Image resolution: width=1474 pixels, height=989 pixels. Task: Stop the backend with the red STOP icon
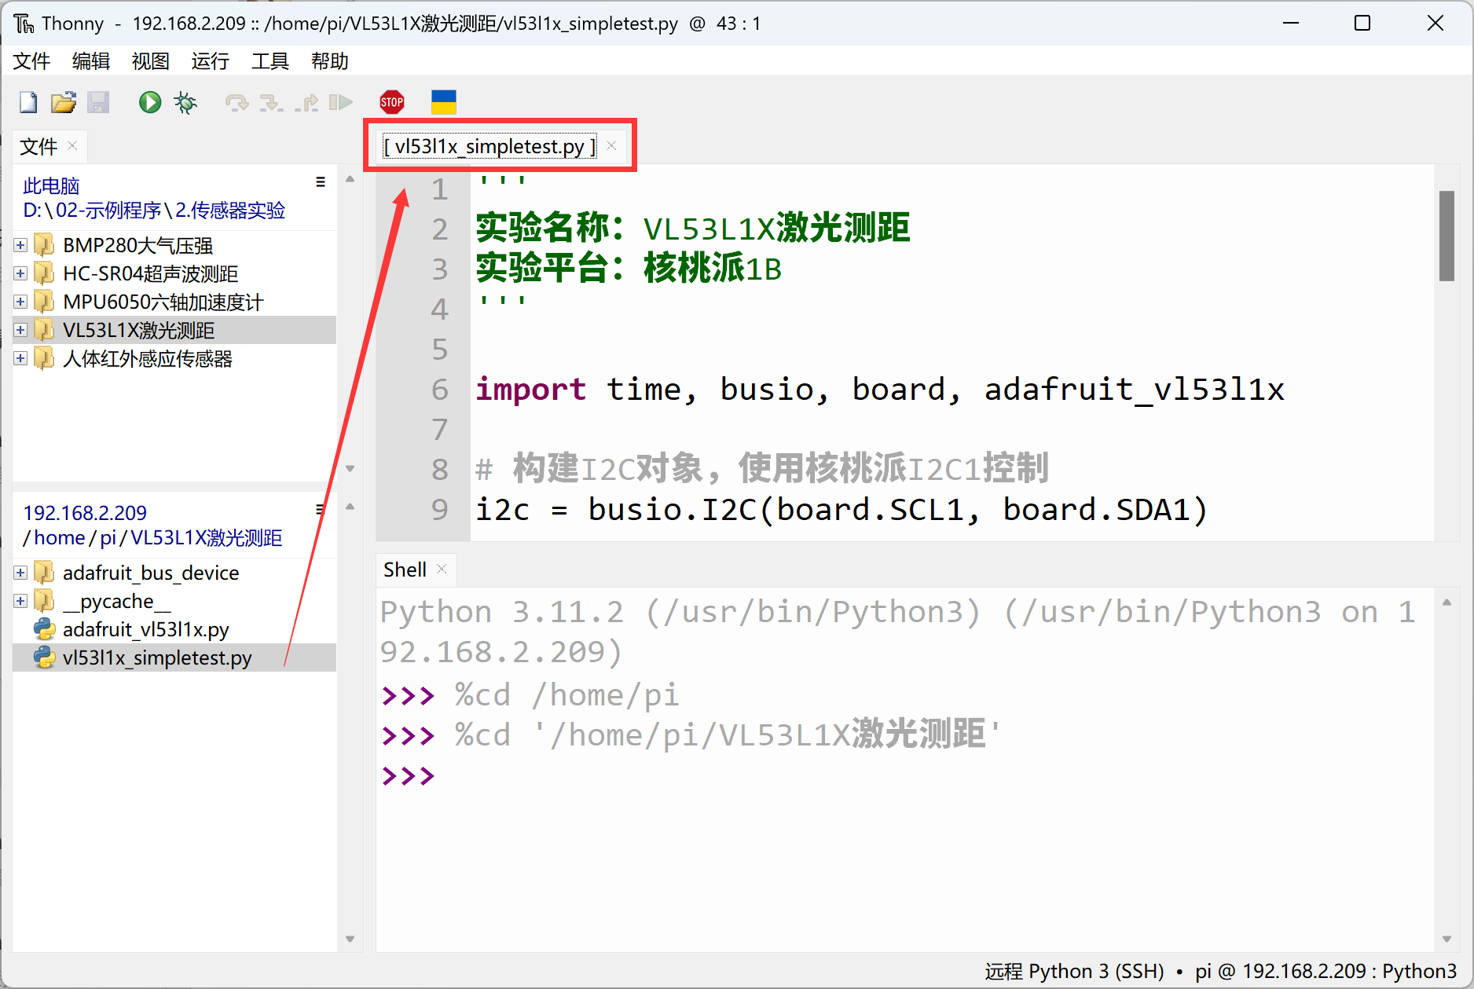click(392, 102)
